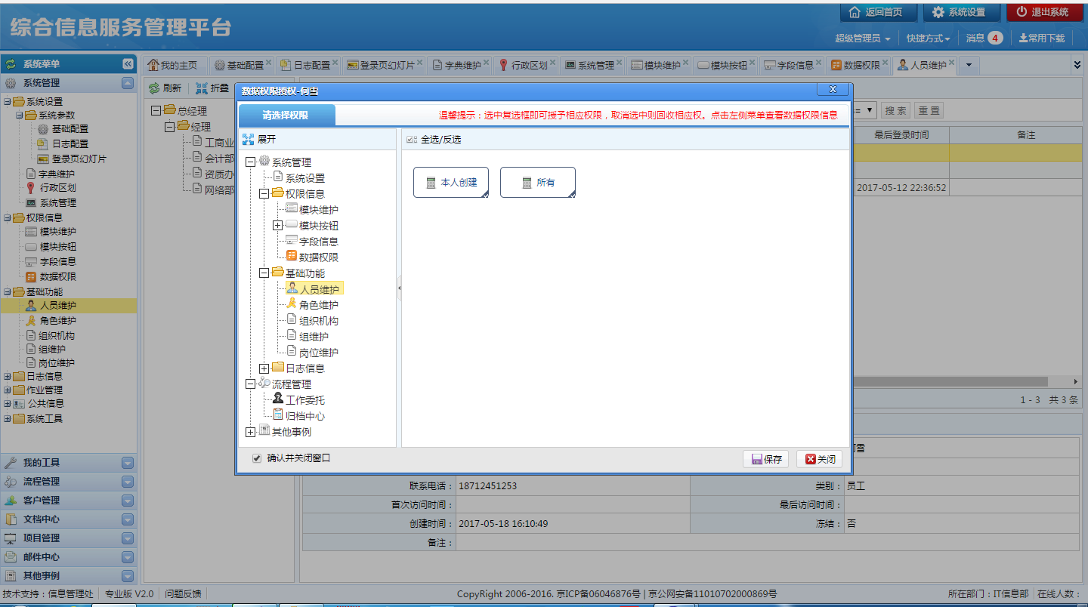
Task: Click the red X 关闭 button
Action: pos(819,459)
